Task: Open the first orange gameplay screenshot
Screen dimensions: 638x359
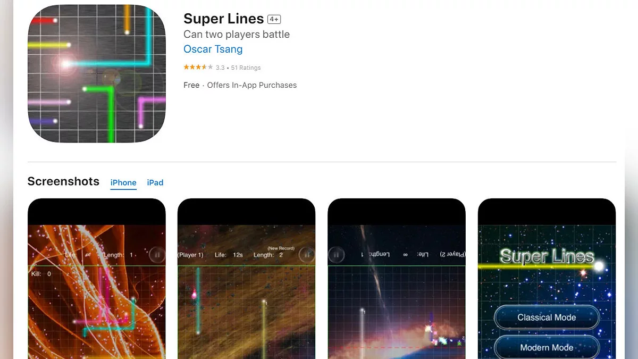Action: click(97, 279)
